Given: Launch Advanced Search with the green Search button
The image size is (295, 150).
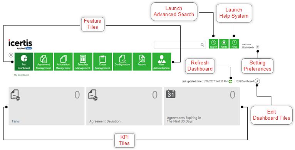Looking at the screenshot, I should pyautogui.click(x=213, y=44).
